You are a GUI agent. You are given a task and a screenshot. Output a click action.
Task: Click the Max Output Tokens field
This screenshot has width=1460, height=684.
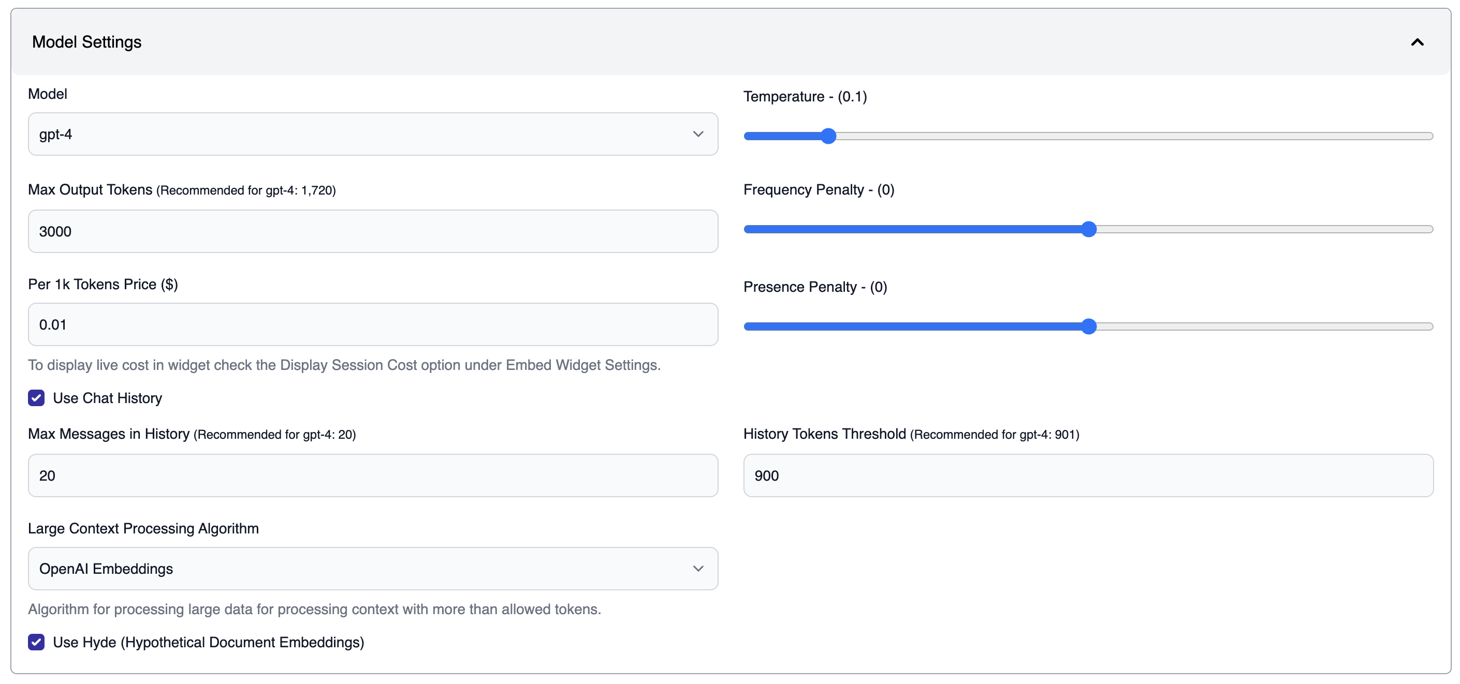372,232
